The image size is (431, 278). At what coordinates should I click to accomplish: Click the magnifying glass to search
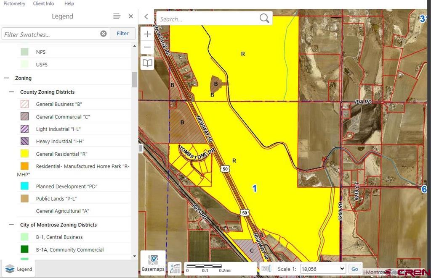tap(264, 18)
